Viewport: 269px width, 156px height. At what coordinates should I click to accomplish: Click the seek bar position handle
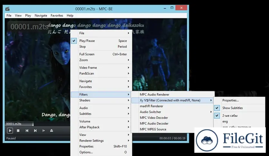33,124
